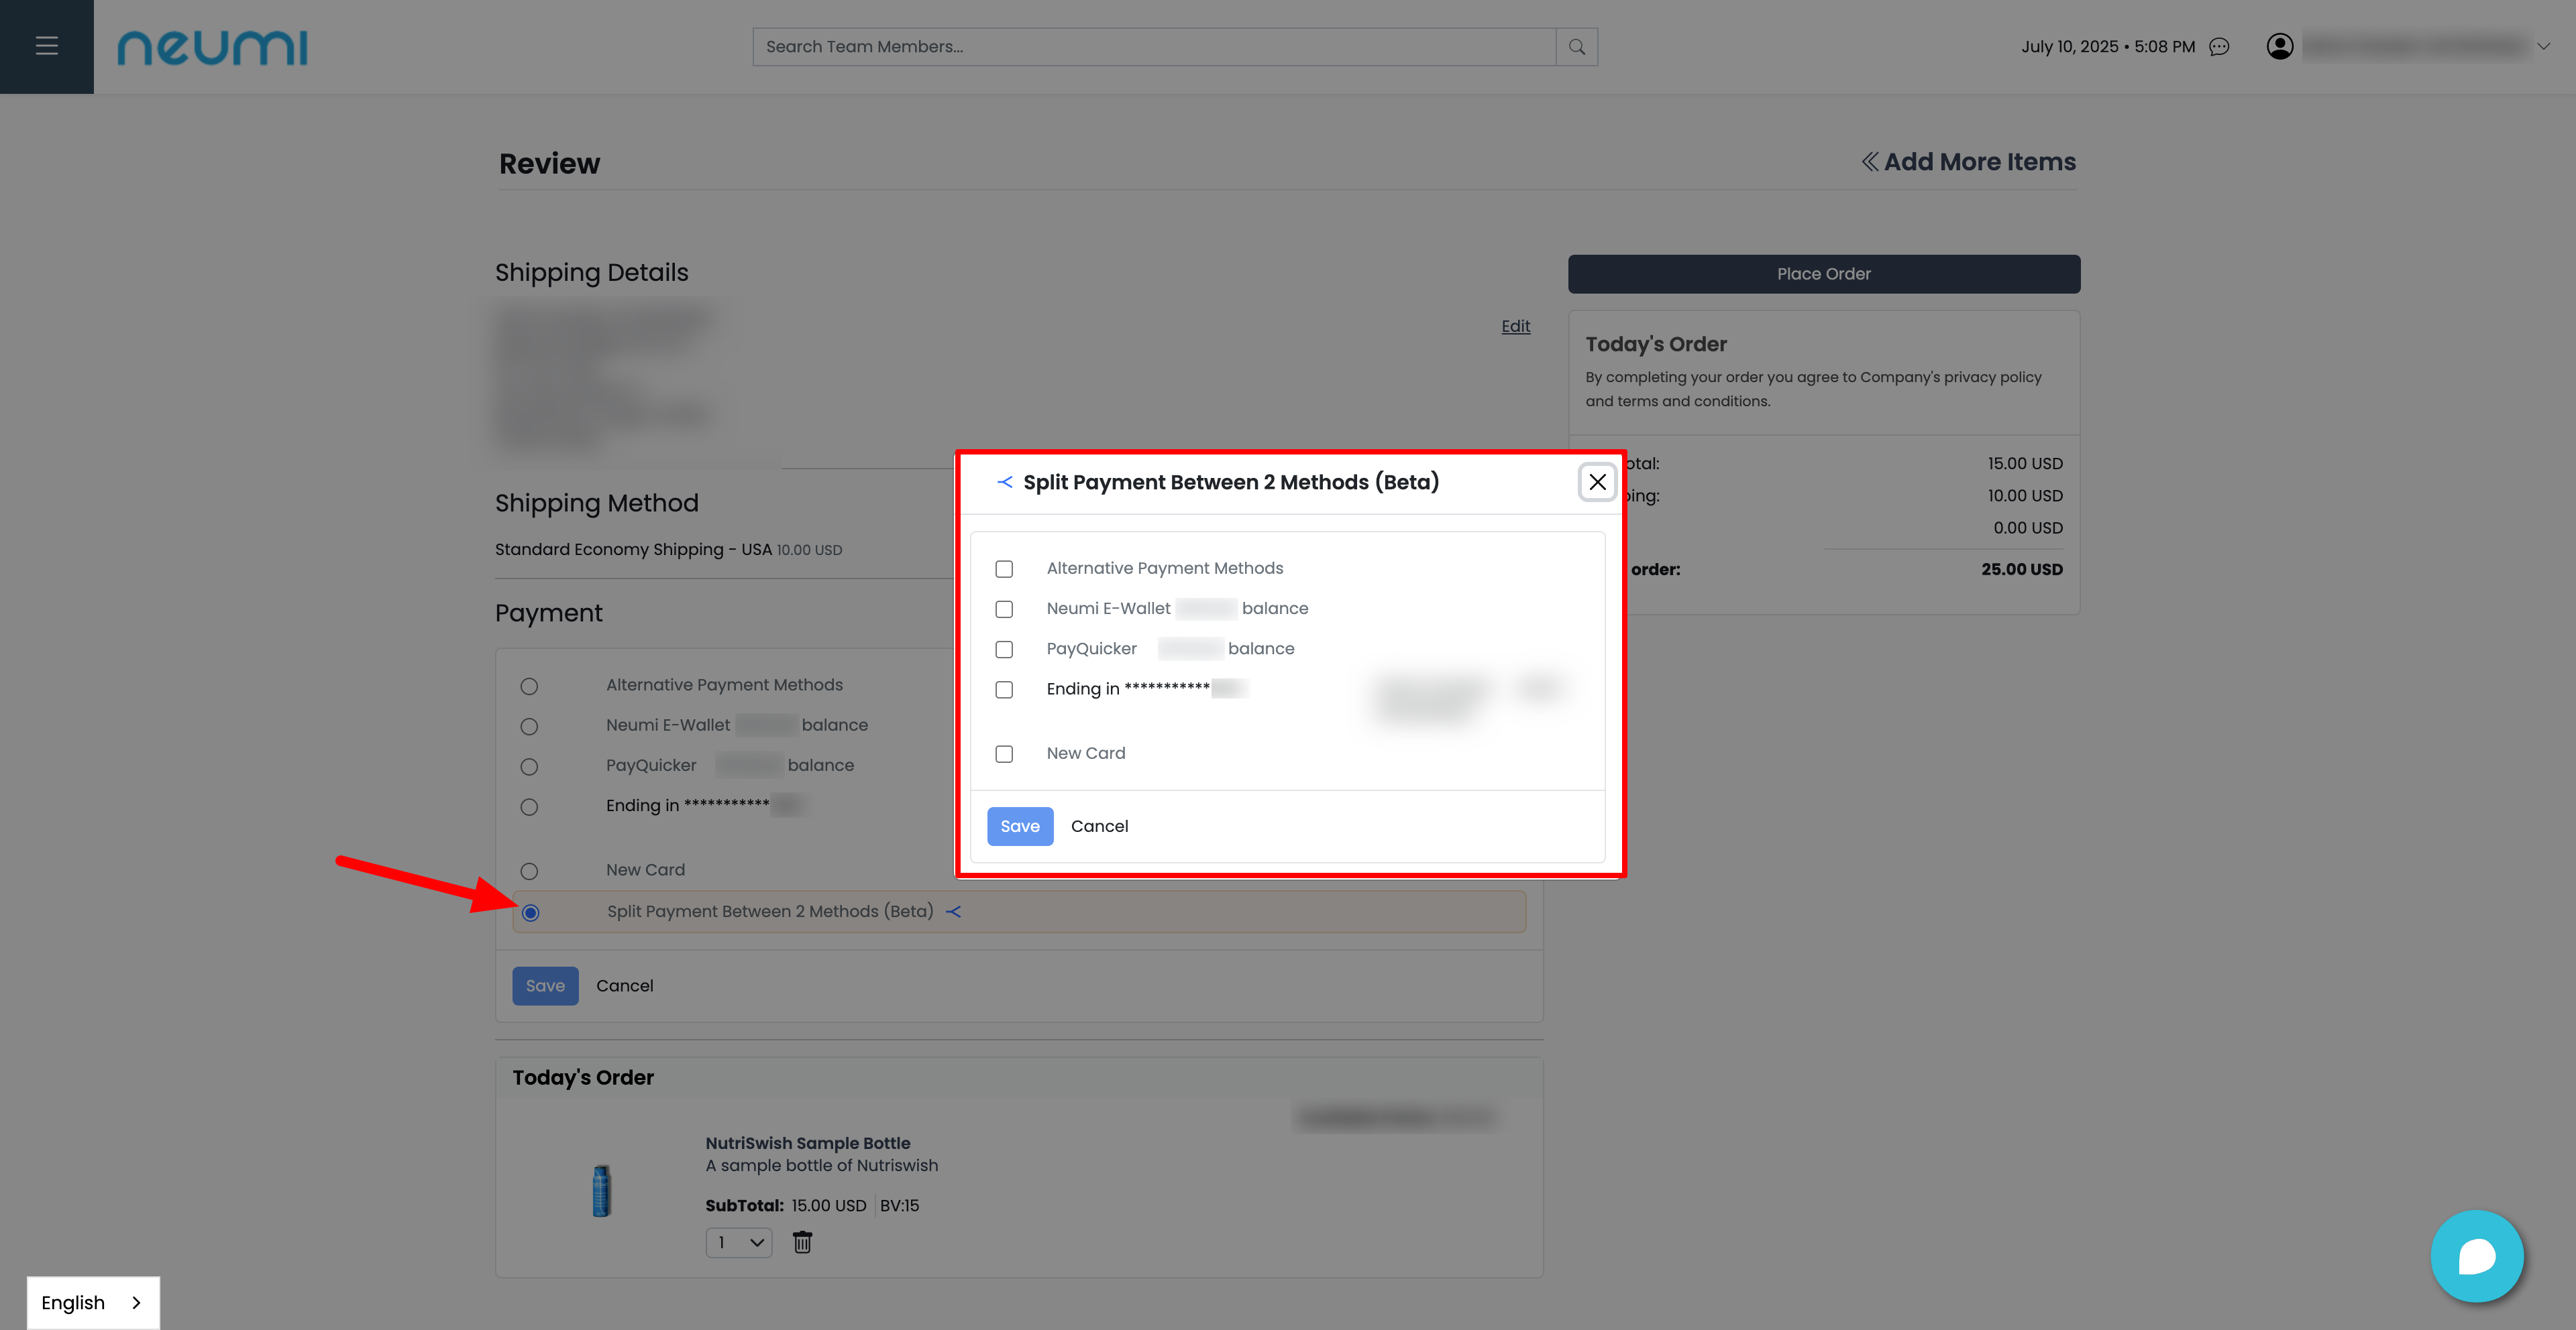2576x1330 pixels.
Task: Delete NutriSwish item with trash icon
Action: point(802,1242)
